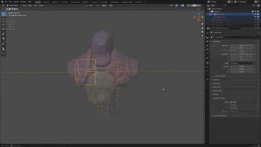The width and height of the screenshot is (261, 147).
Task: Expand the Visibility panel
Action: click(216, 94)
